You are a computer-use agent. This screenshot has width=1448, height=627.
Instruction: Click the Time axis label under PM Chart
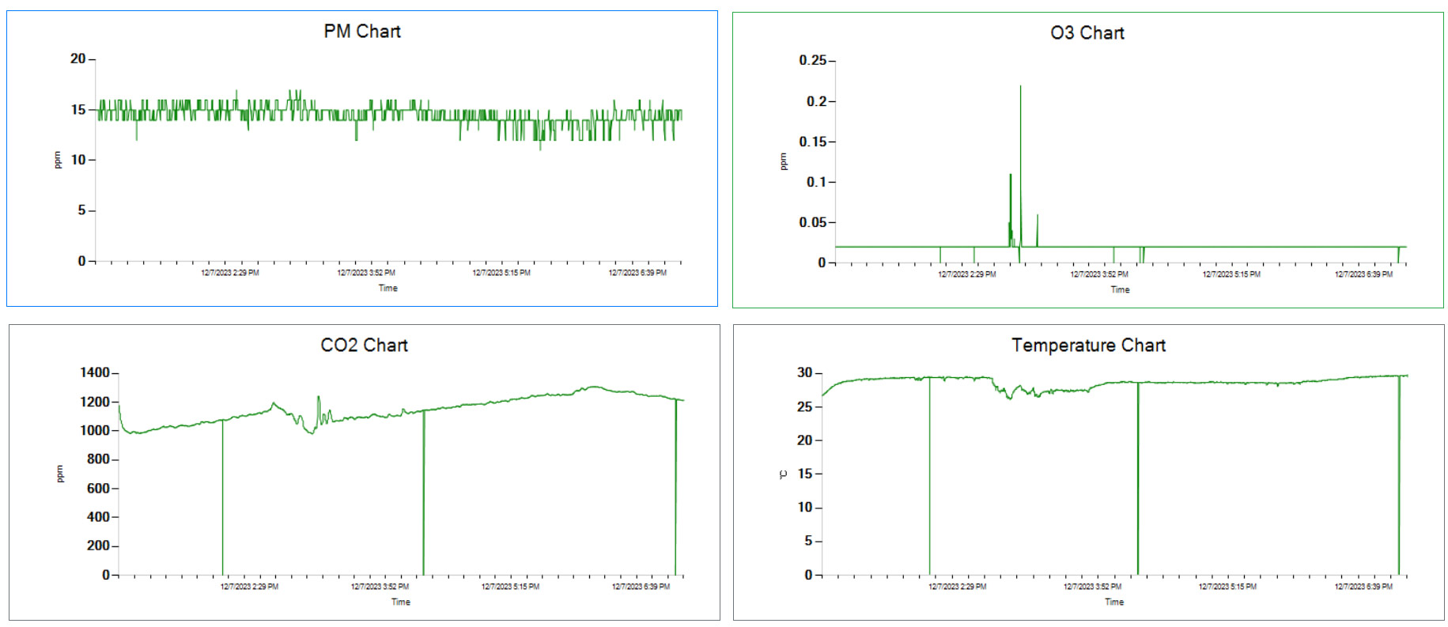[388, 288]
